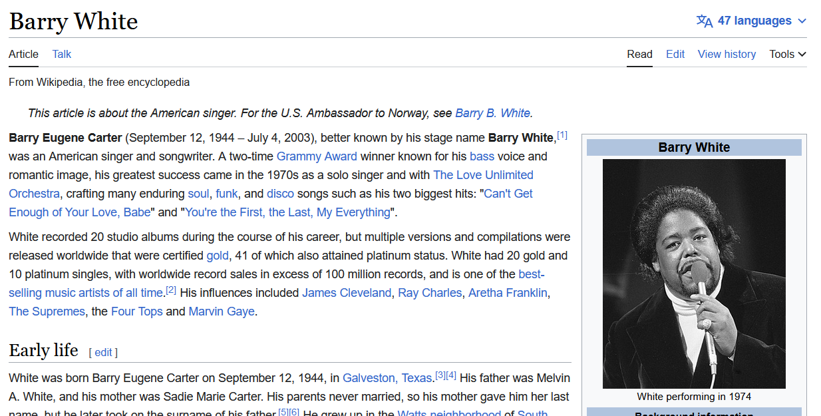Click the bass voice link

(482, 156)
